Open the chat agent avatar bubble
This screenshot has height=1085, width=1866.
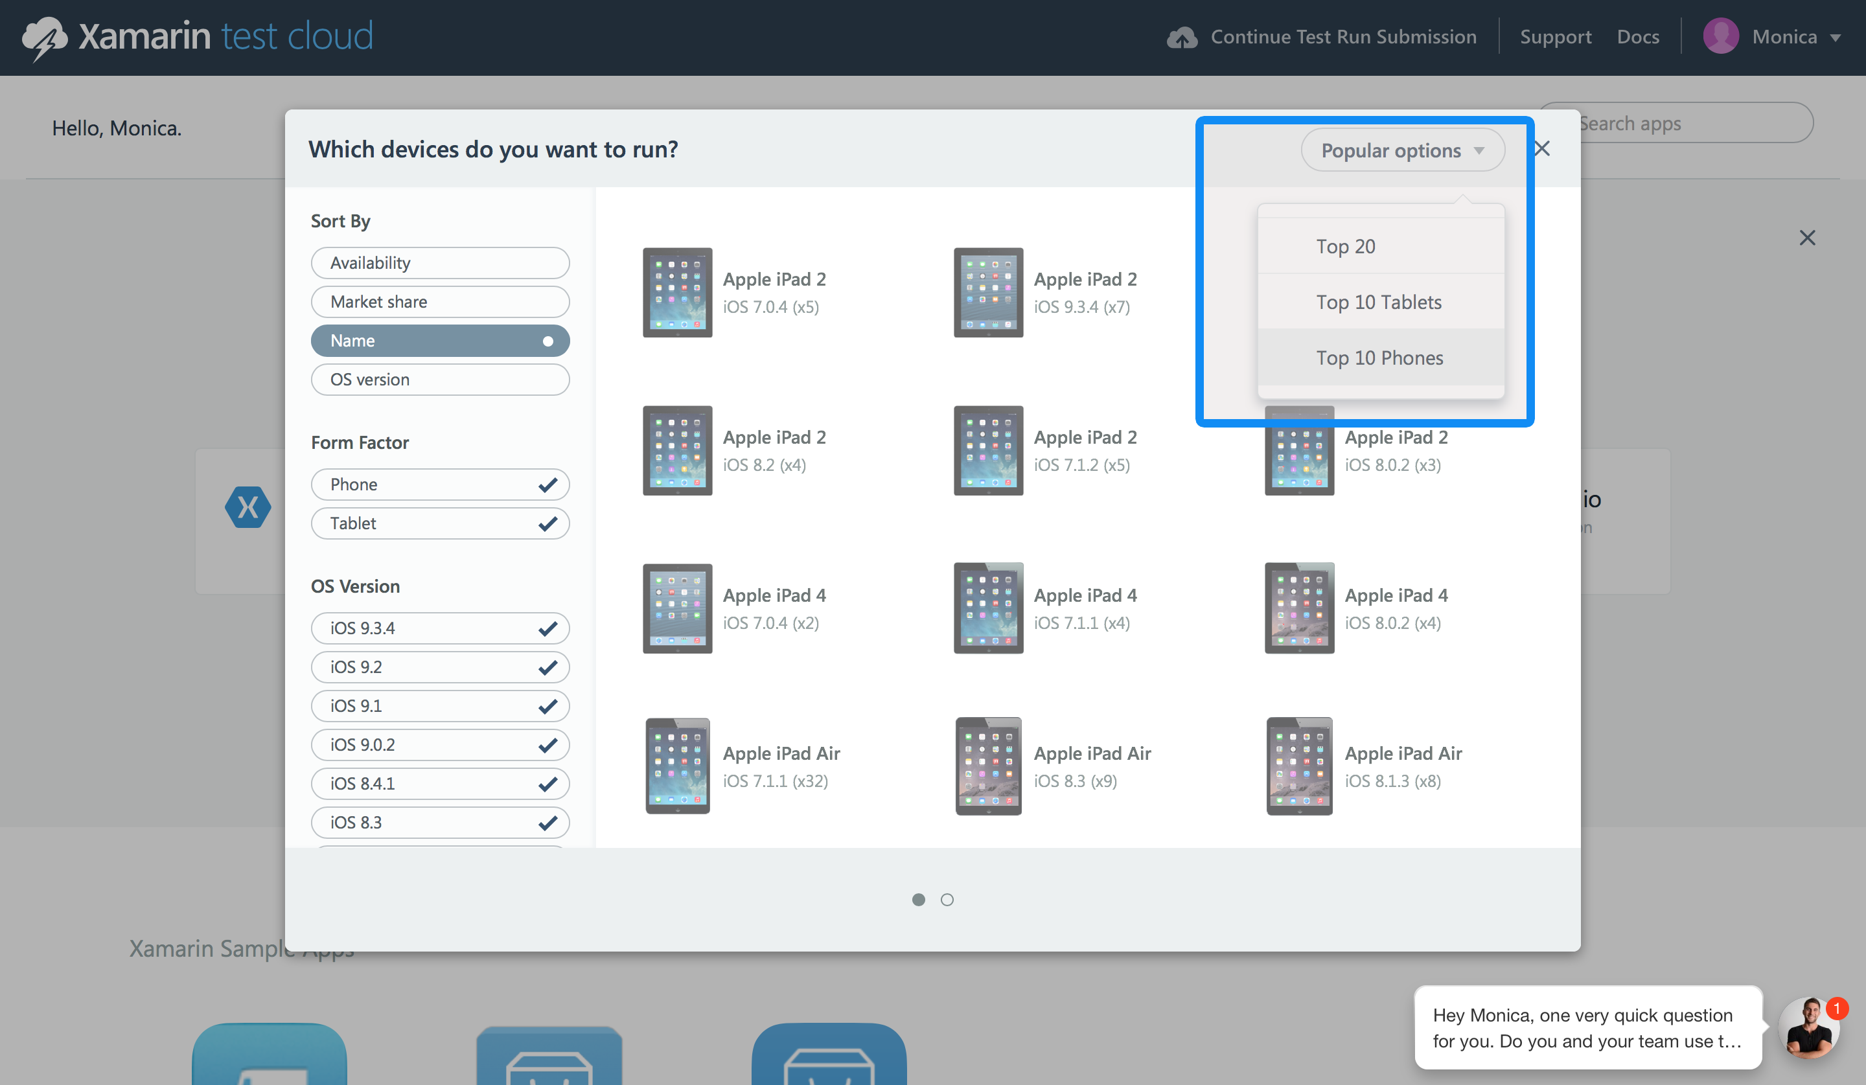(x=1809, y=1028)
